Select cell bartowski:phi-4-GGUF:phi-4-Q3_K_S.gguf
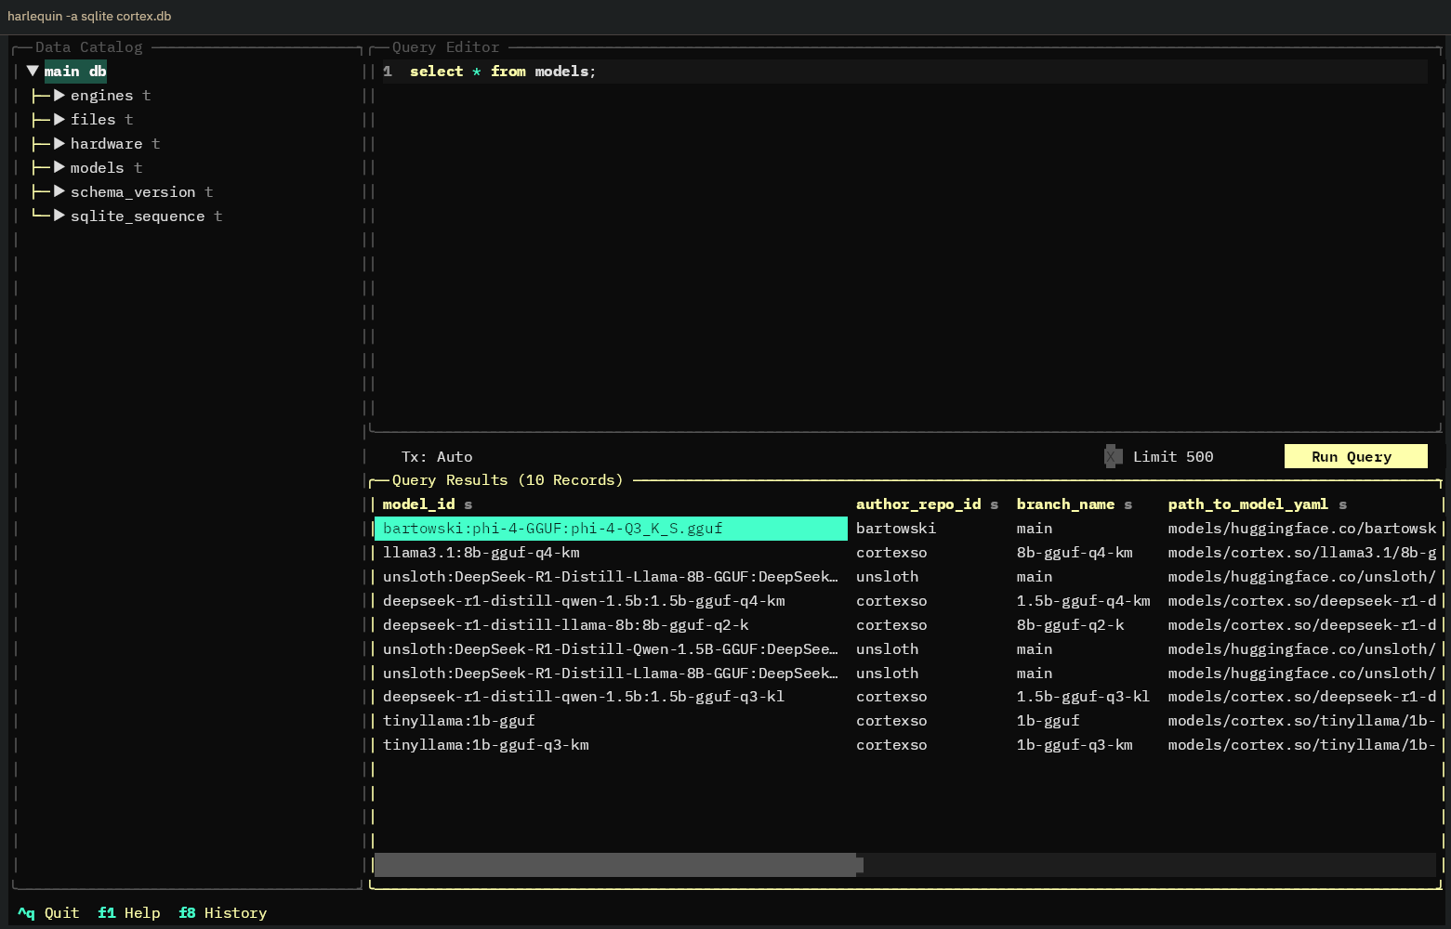1451x929 pixels. (612, 529)
